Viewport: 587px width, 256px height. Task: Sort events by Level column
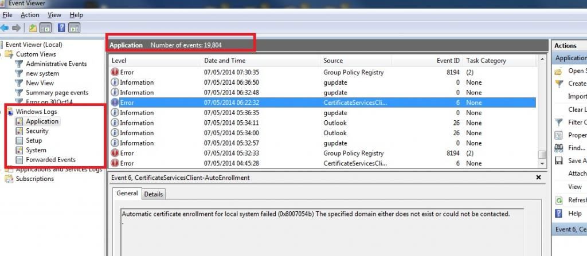(x=155, y=61)
